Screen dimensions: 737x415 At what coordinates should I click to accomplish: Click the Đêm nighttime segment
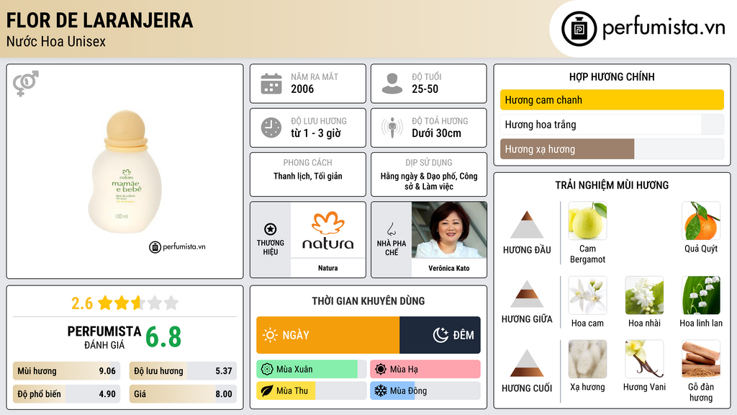tap(440, 335)
